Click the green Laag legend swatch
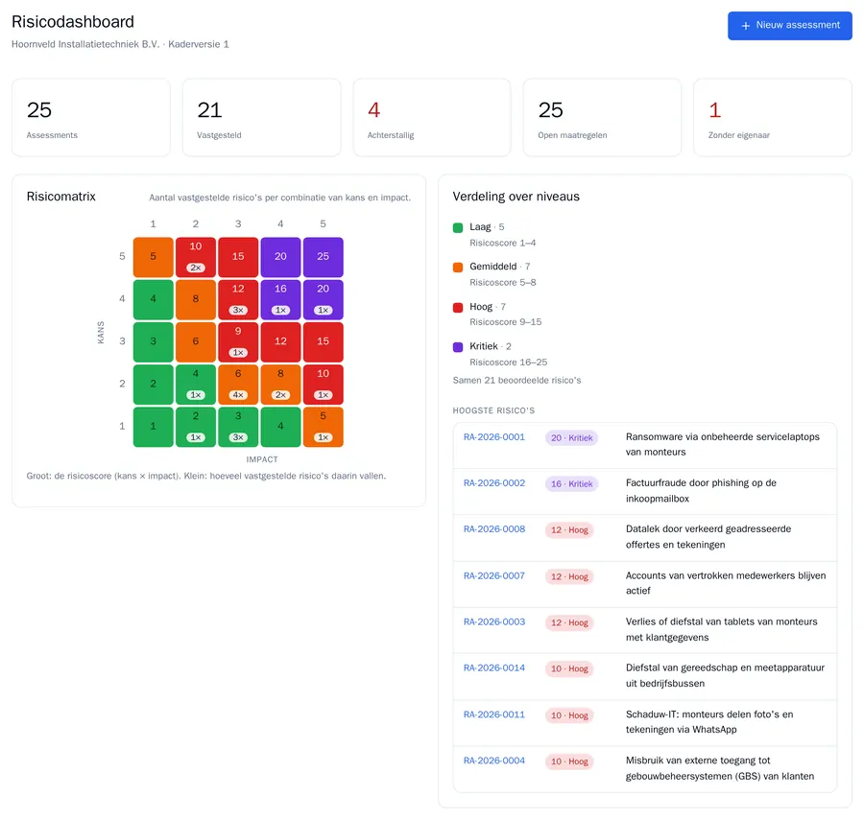The width and height of the screenshot is (864, 819). 457,227
